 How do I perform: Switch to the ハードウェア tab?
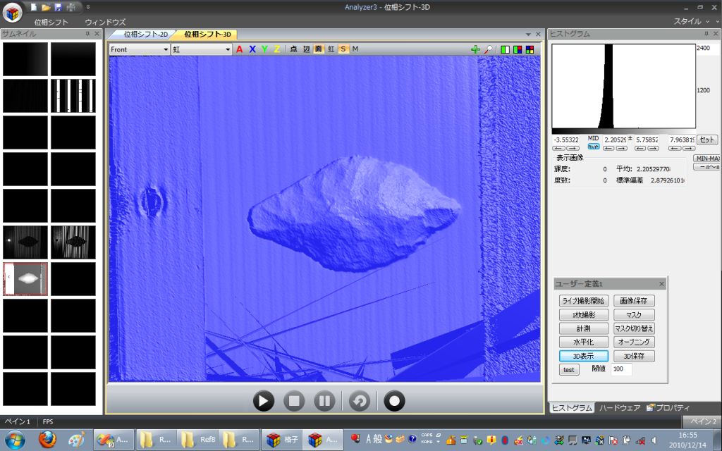click(619, 408)
